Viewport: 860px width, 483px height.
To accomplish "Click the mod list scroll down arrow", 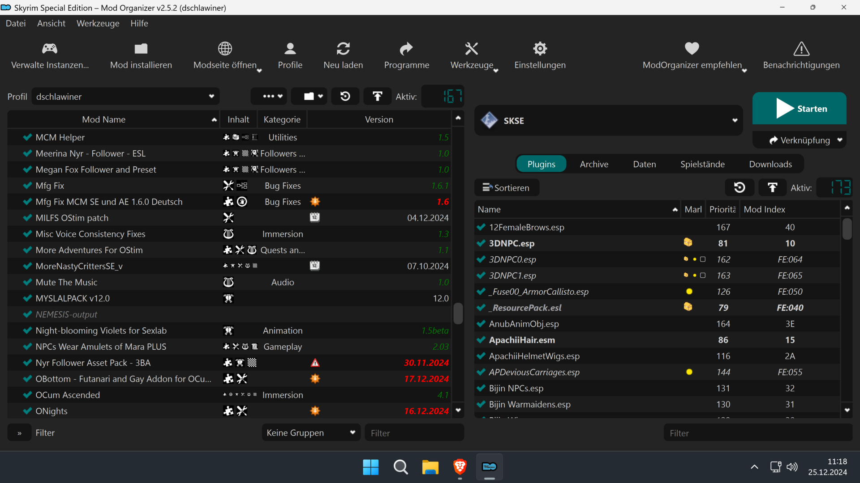I will pos(458,410).
